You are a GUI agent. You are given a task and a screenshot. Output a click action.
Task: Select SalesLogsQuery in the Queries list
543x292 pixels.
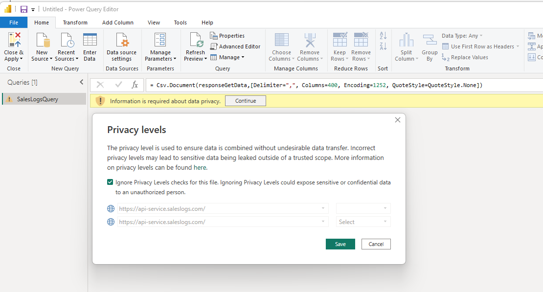[x=38, y=99]
